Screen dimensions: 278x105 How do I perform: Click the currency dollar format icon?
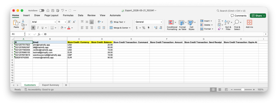click(x=137, y=28)
